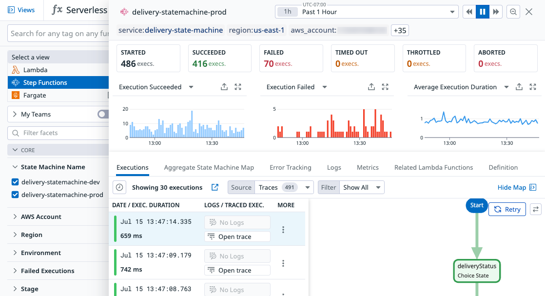545x296 pixels.
Task: Expand the Region facet
Action: (x=15, y=235)
